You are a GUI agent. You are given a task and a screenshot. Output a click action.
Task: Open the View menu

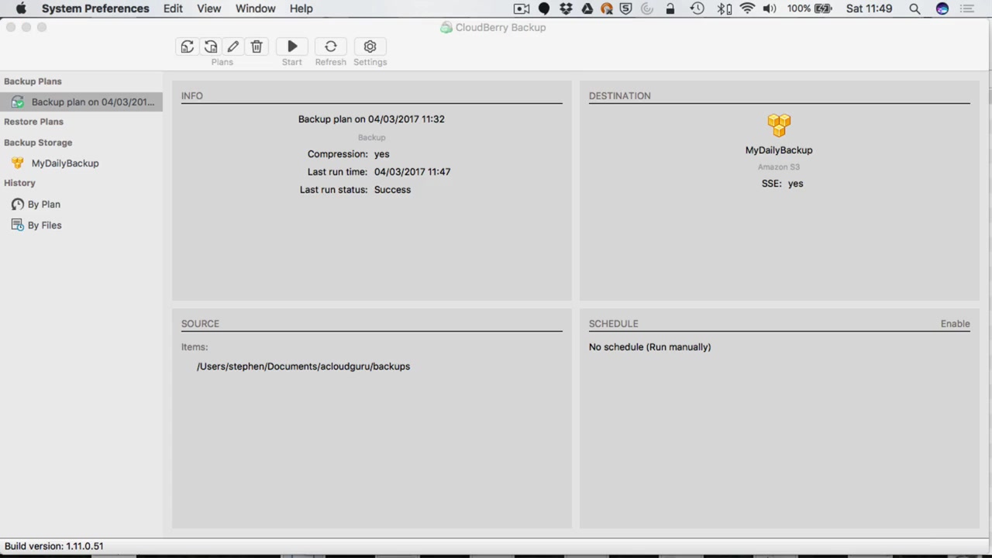[209, 9]
